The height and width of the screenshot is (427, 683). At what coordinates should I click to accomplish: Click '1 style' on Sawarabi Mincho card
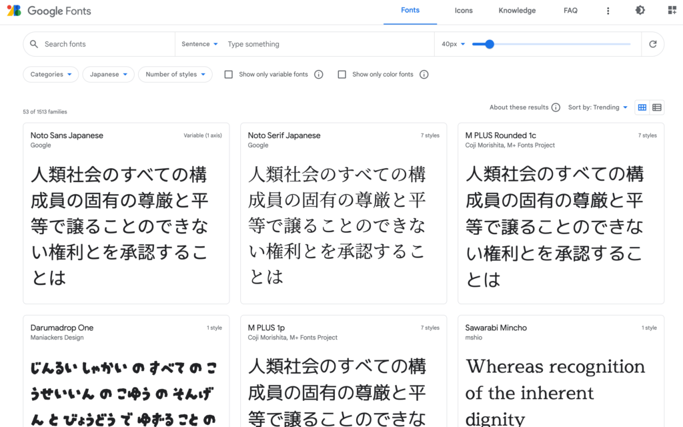click(649, 328)
